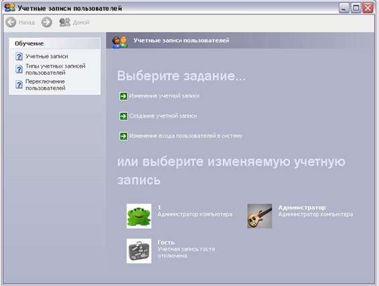Click the help icon beside Учетные записи
Viewport: 379px width, 286px height.
[x=19, y=56]
